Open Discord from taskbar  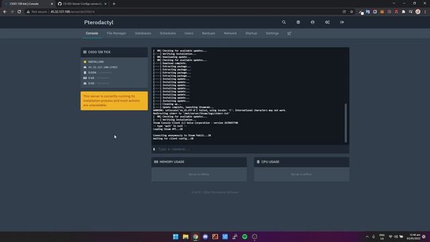pos(205,237)
